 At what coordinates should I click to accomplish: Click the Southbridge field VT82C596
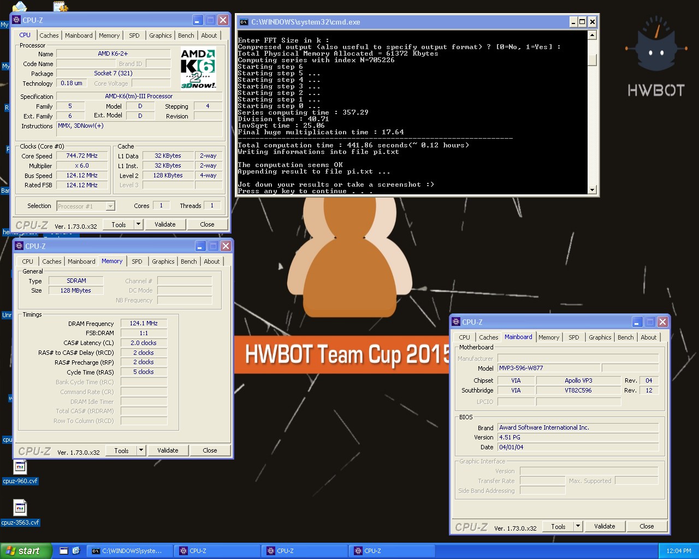click(579, 390)
